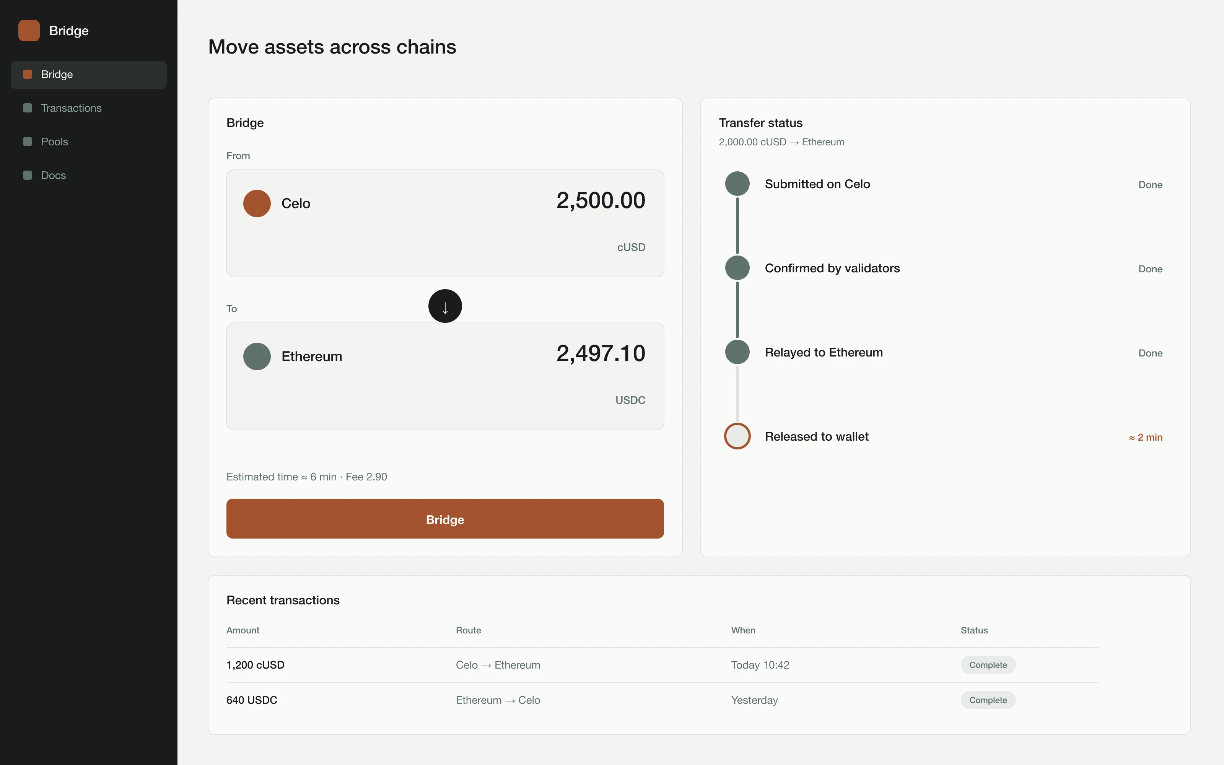
Task: Click the Confirmed by validators step circle
Action: 737,268
